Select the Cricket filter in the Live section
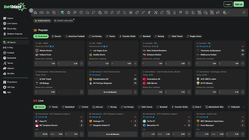This screenshot has width=249, height=140. coord(83,107)
